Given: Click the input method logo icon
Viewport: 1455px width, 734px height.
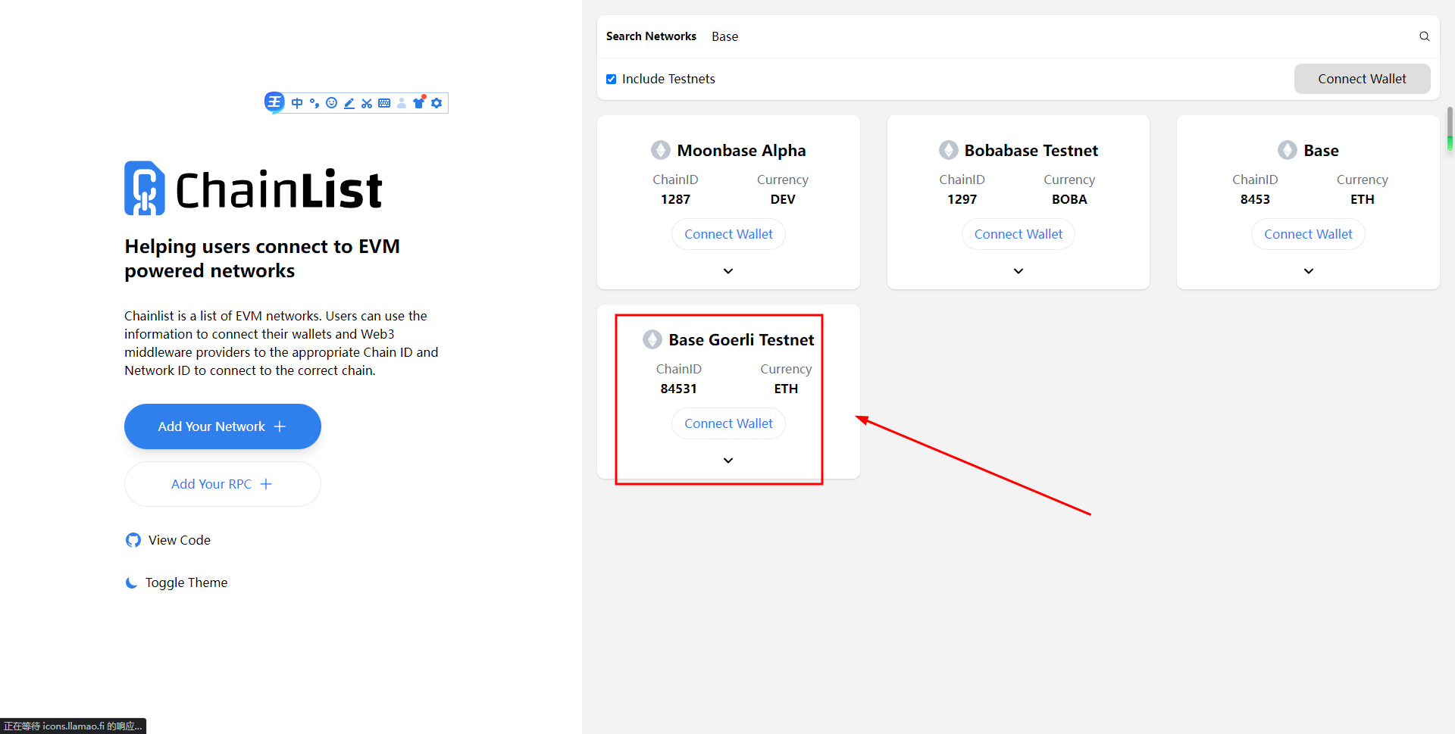Looking at the screenshot, I should point(274,102).
